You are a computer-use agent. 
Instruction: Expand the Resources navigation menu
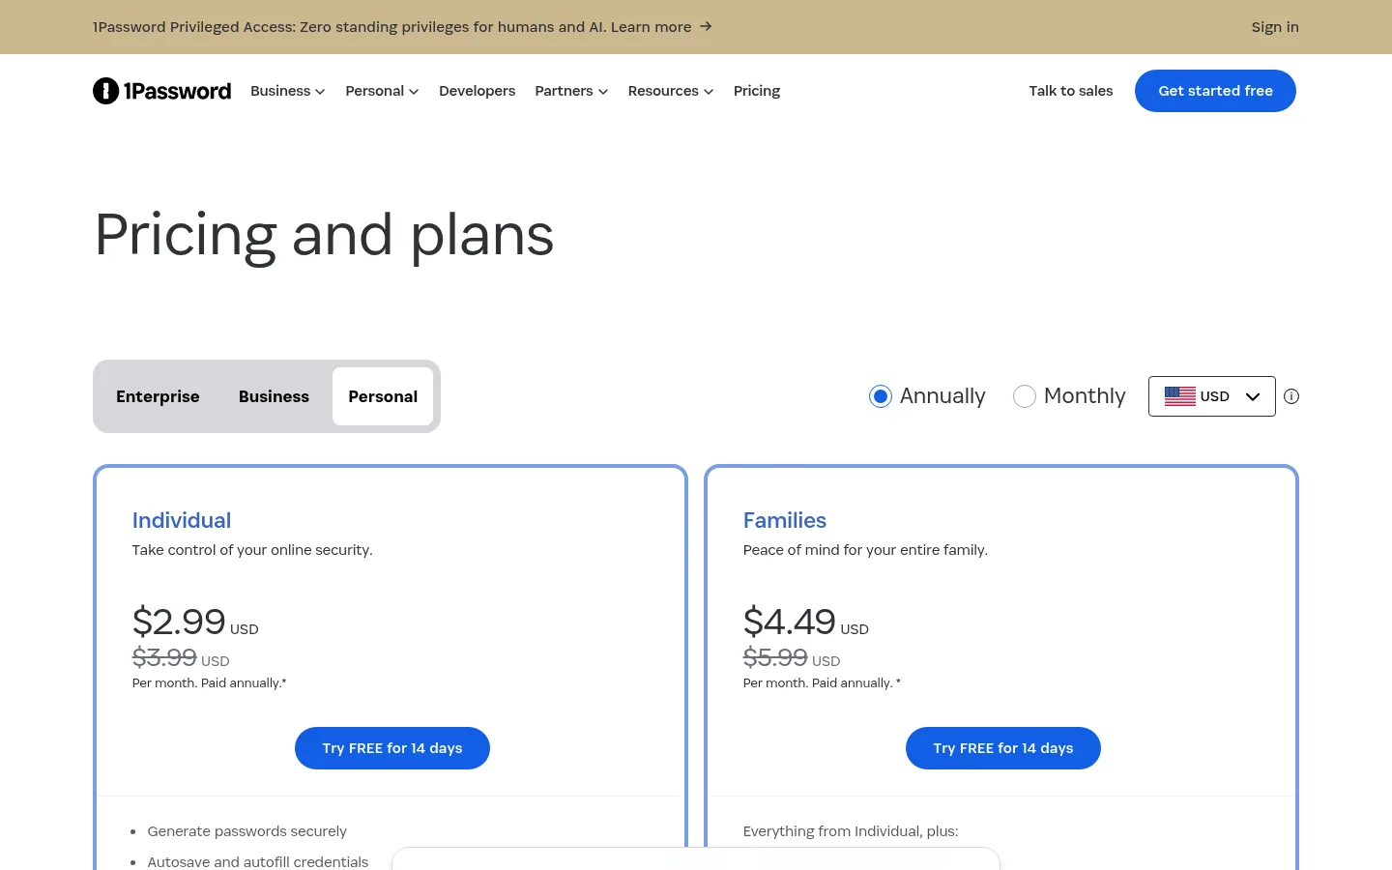click(x=671, y=91)
